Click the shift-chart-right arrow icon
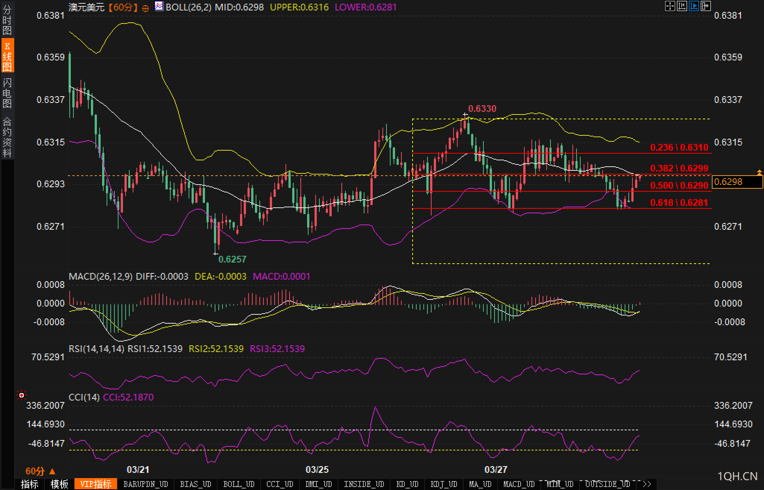This screenshot has width=764, height=490. coord(705,6)
